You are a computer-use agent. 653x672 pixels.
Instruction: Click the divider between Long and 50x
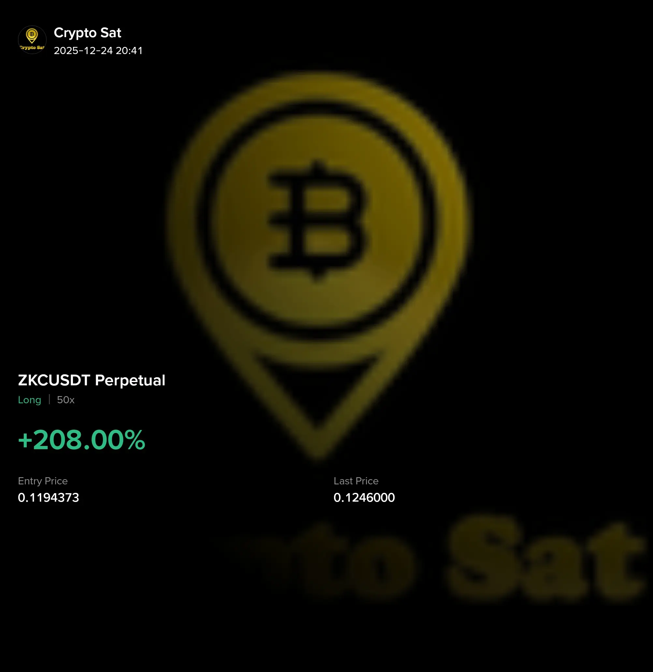point(50,399)
